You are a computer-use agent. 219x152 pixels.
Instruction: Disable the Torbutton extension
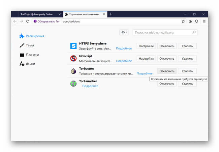point(167,71)
